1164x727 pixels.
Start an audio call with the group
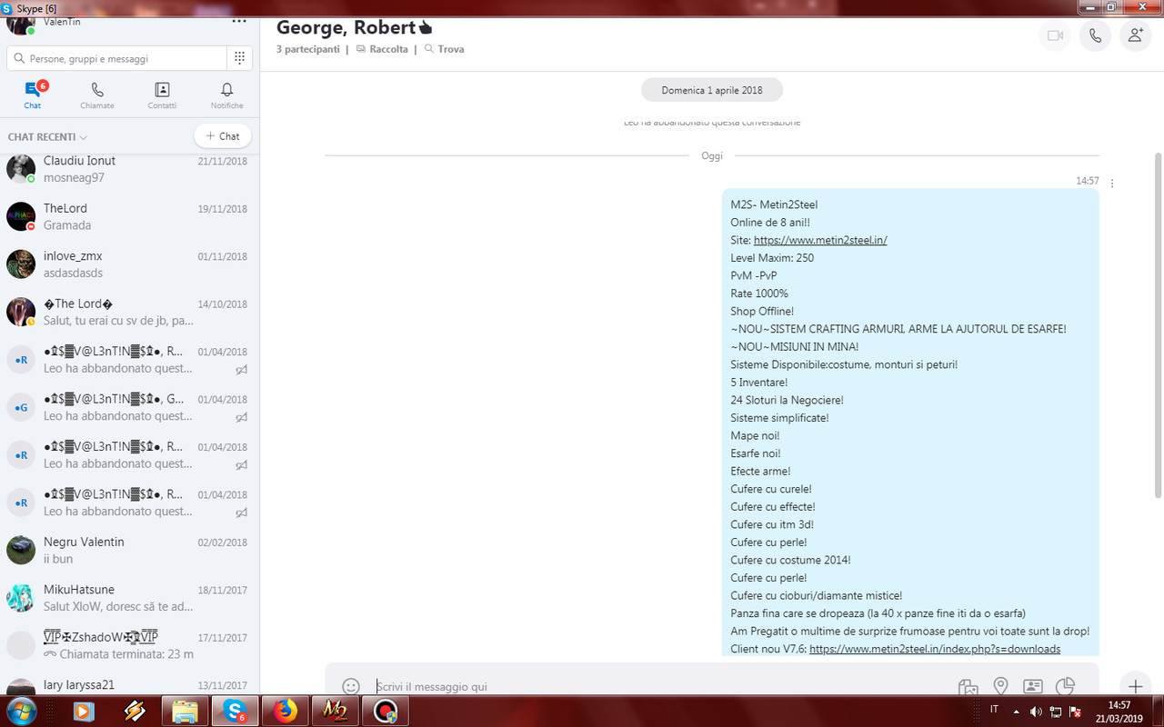click(1095, 35)
